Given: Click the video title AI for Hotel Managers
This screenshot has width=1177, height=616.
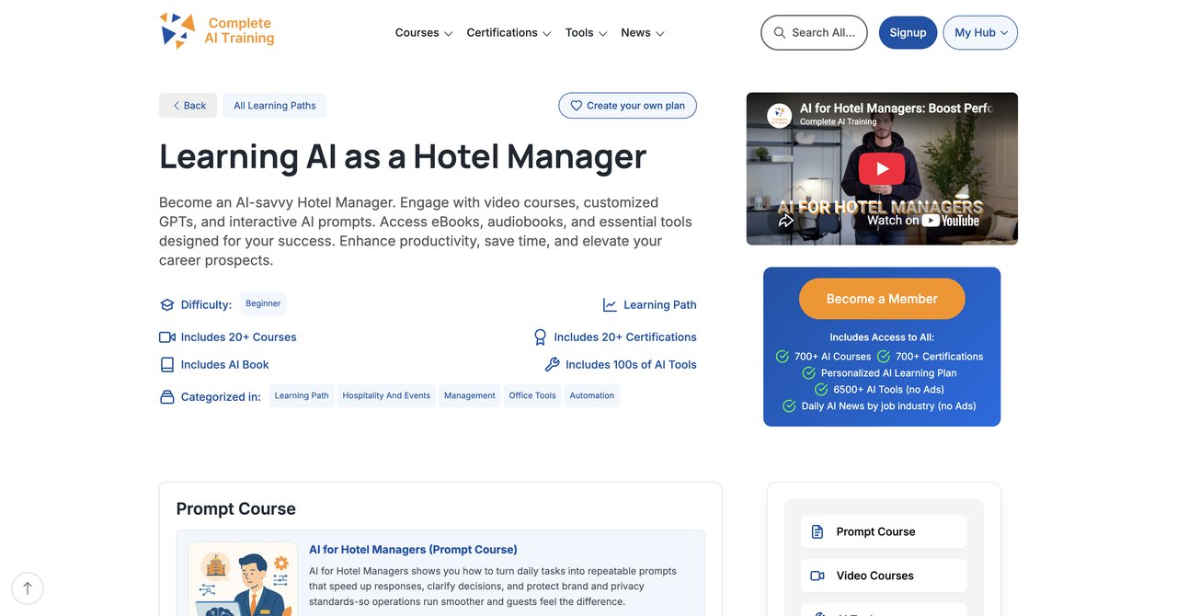Looking at the screenshot, I should pyautogui.click(x=896, y=108).
